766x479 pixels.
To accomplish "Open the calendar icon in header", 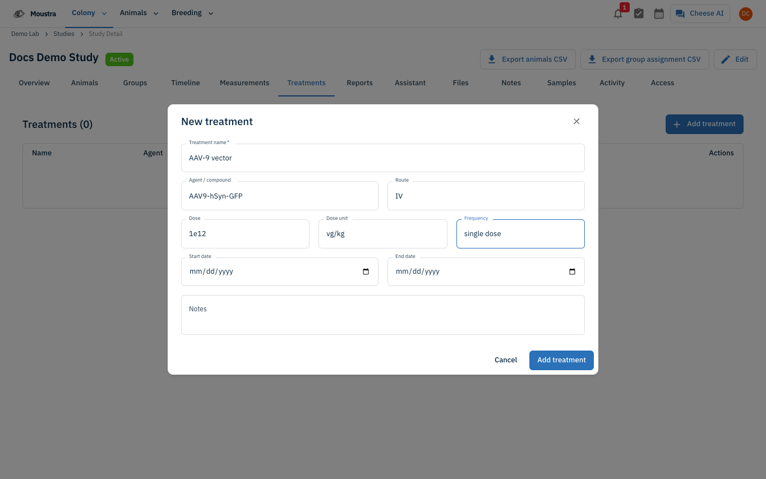I will coord(659,13).
